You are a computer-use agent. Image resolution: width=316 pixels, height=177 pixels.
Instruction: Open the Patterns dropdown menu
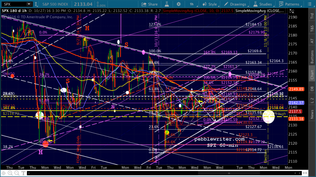pos(289,4)
